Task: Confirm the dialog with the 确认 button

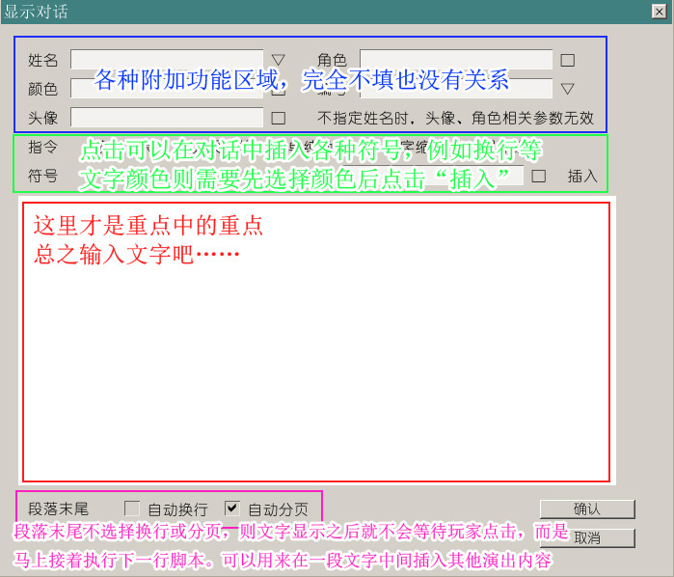Action: pos(587,509)
